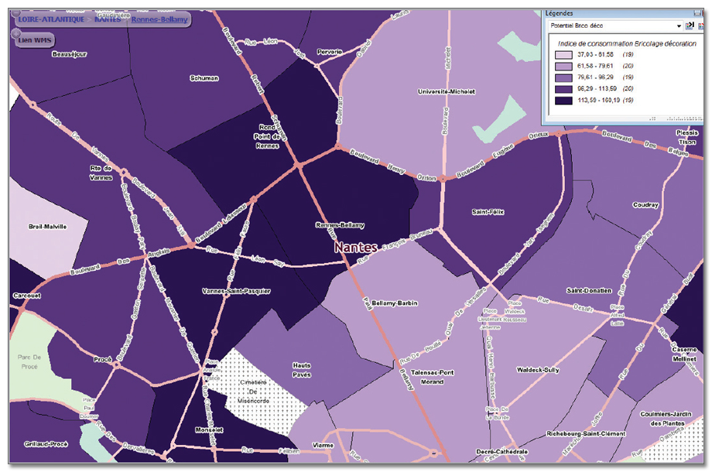Navigate to NANTES breadcrumb level
Viewport: 712px width, 472px height.
pyautogui.click(x=108, y=19)
